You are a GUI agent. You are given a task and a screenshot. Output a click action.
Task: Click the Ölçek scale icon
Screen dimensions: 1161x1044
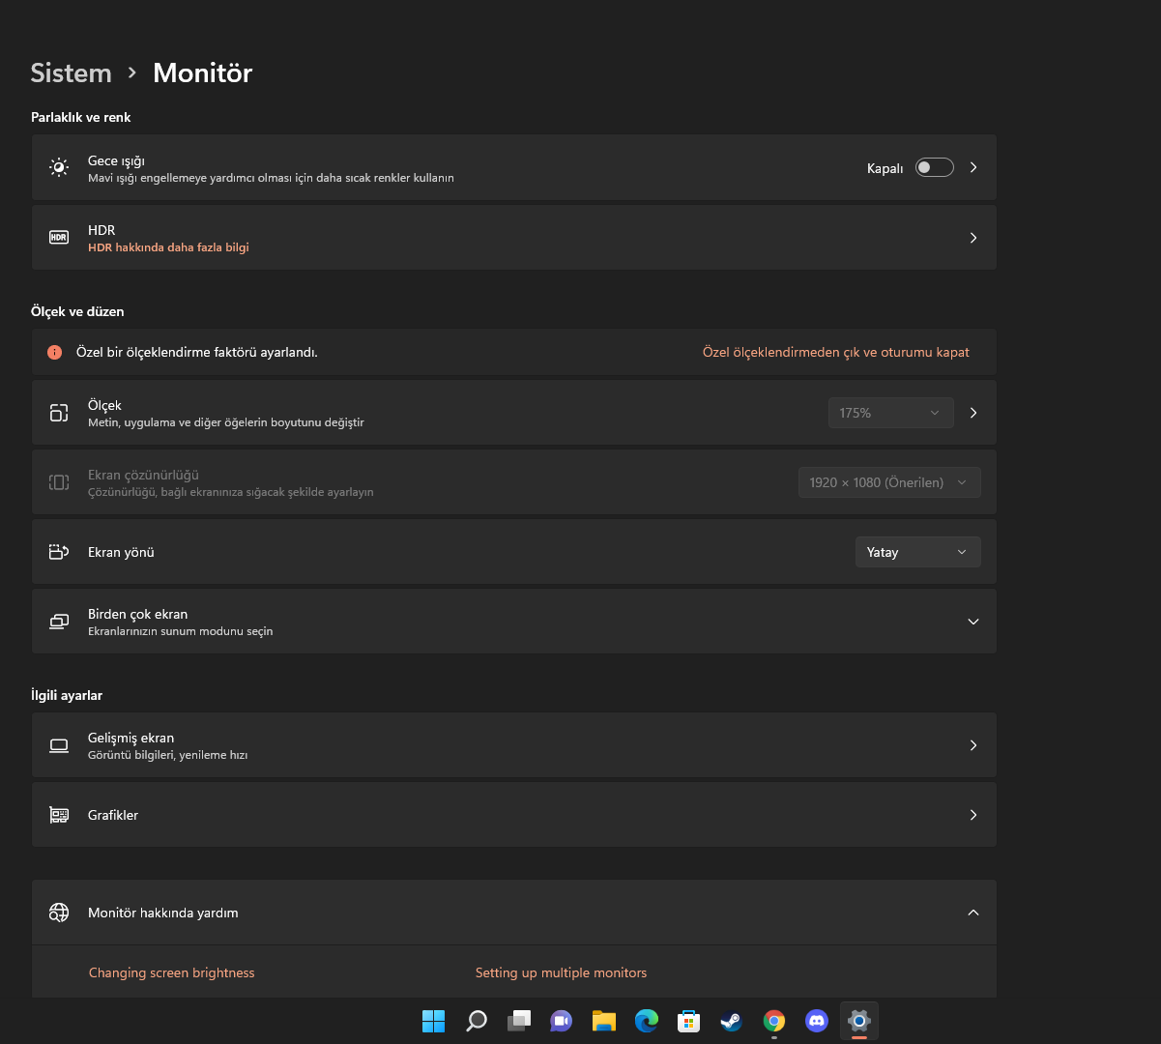coord(59,413)
